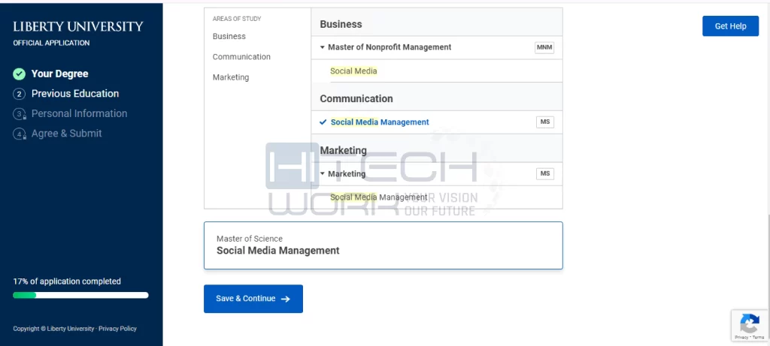The image size is (770, 346).
Task: Click the Copyright Liberty University text
Action: click(x=53, y=329)
